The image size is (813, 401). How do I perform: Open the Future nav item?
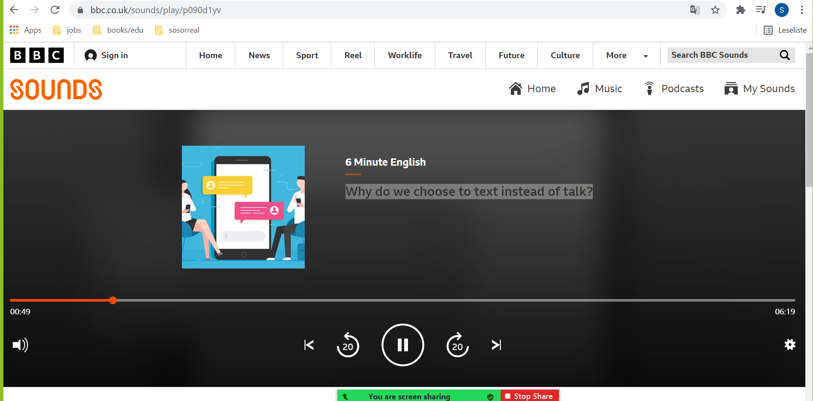click(x=511, y=55)
